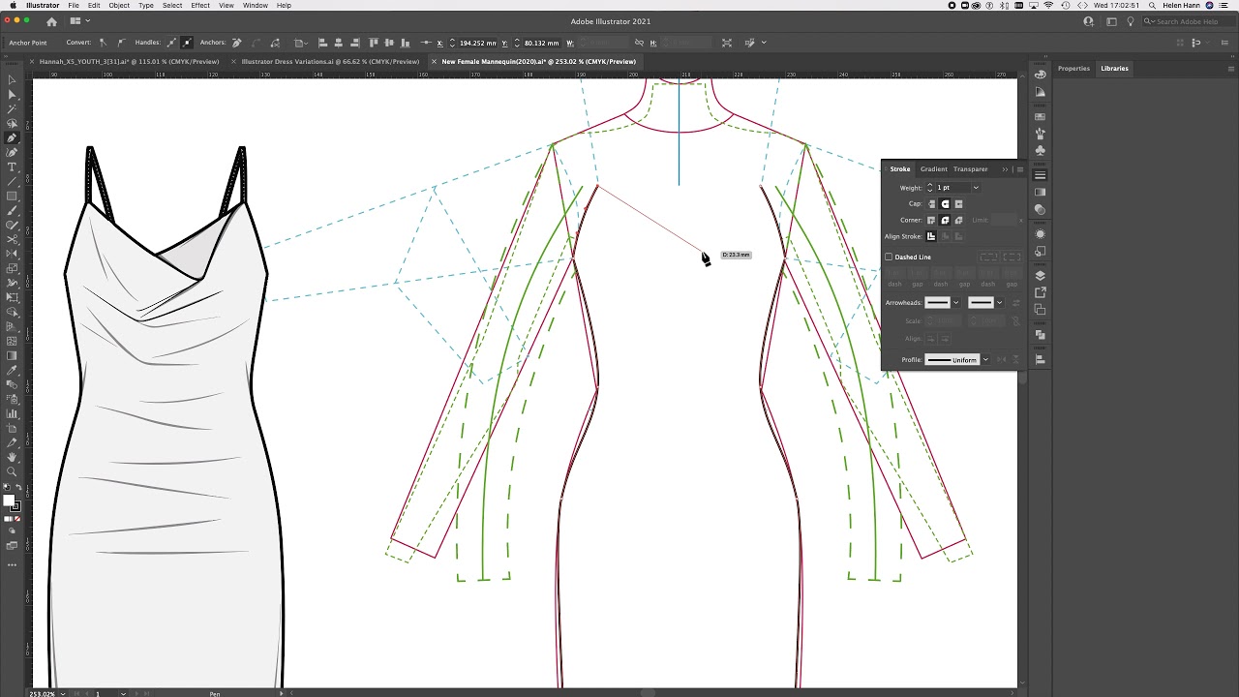1239x697 pixels.
Task: Select the Type tool
Action: pos(12,167)
